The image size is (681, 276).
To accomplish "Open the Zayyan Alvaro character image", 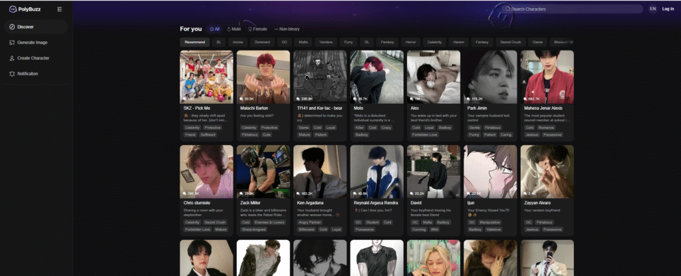I will 547,172.
